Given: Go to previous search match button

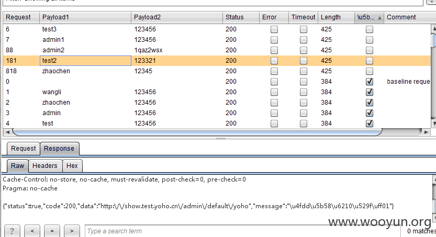Looking at the screenshot, I should click(32, 231).
